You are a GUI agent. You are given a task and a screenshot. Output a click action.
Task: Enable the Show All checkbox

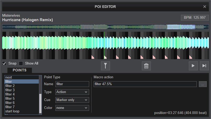pyautogui.click(x=21, y=63)
